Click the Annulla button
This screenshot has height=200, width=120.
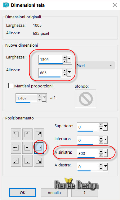[54, 193]
